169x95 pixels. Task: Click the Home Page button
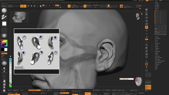pos(4,6)
